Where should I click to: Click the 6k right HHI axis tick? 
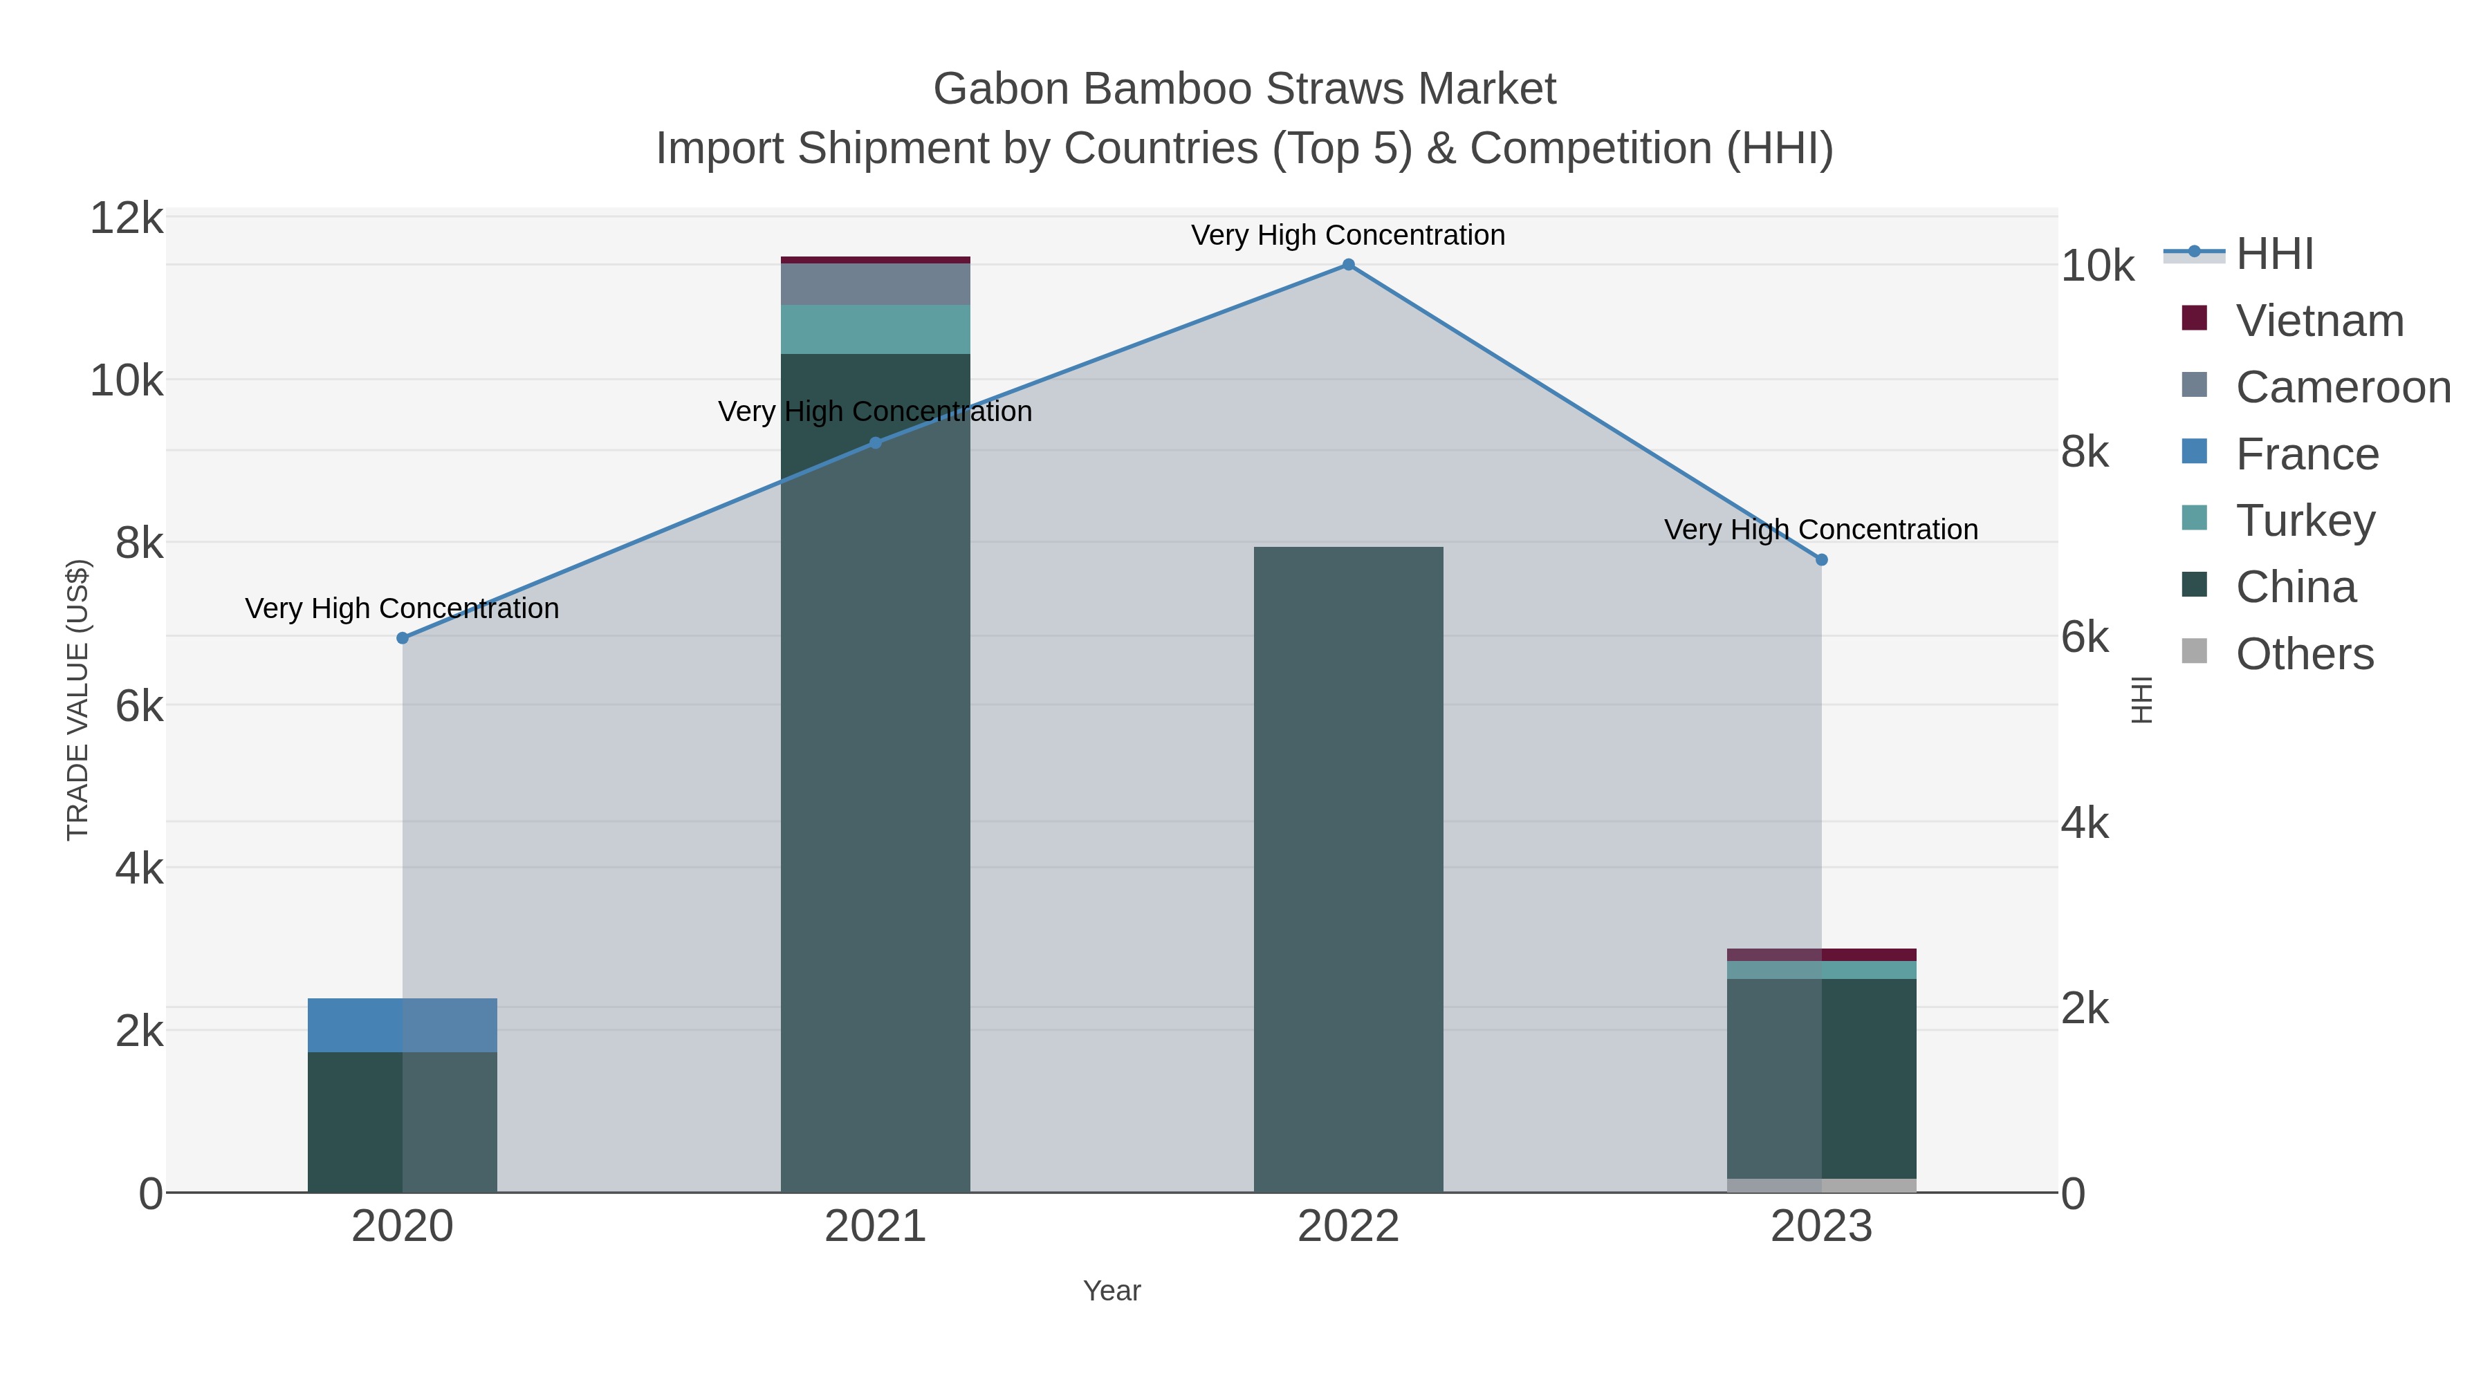(2085, 637)
